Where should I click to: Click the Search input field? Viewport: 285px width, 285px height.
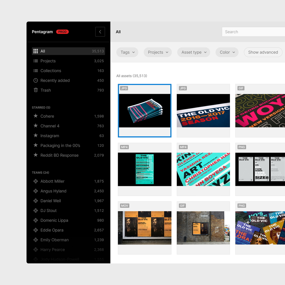[x=253, y=32]
